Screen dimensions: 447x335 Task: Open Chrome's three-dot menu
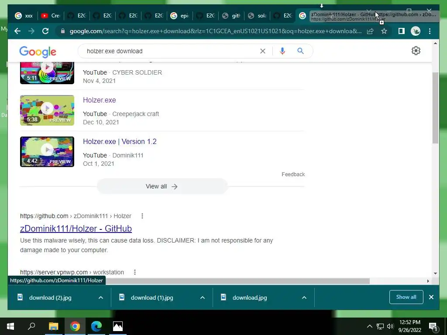coord(430,31)
